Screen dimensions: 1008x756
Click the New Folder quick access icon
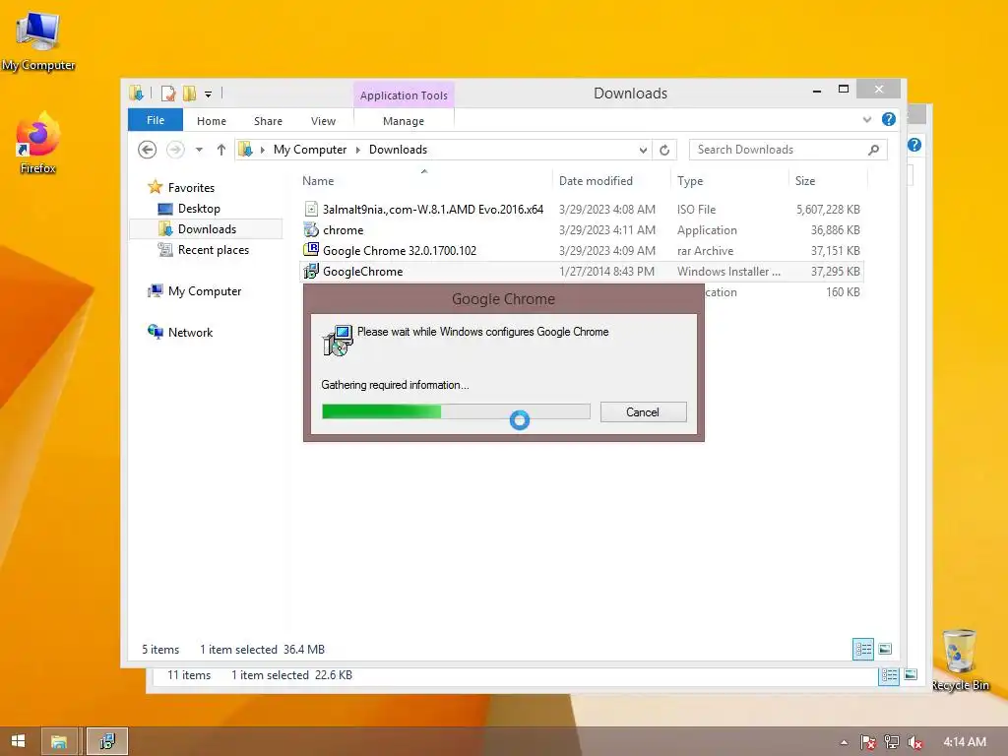click(x=189, y=94)
